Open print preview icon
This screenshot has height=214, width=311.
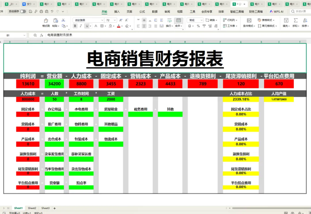tap(47, 12)
